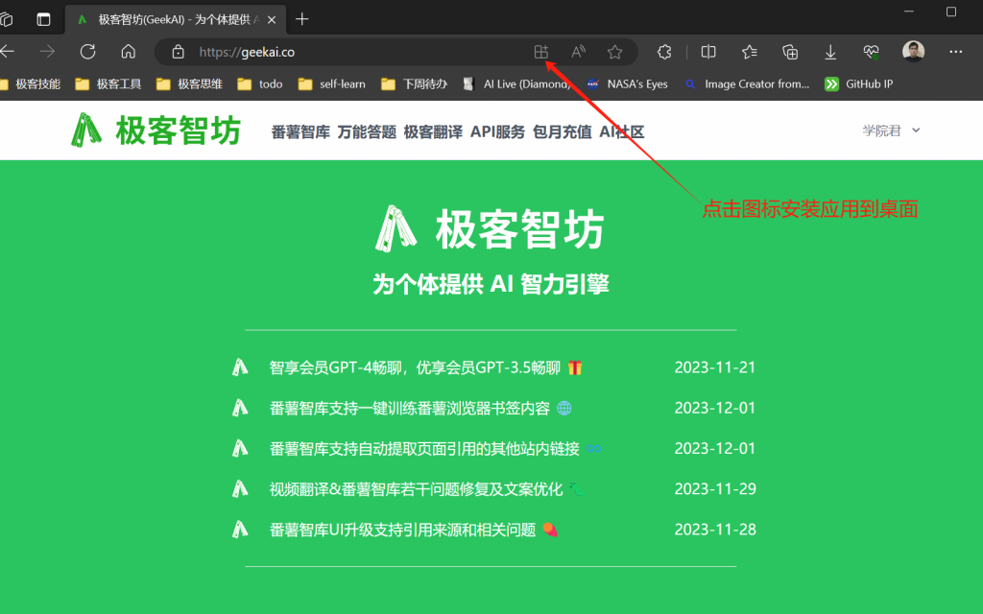This screenshot has width=983, height=614.
Task: Open the Collections panel
Action: point(790,52)
